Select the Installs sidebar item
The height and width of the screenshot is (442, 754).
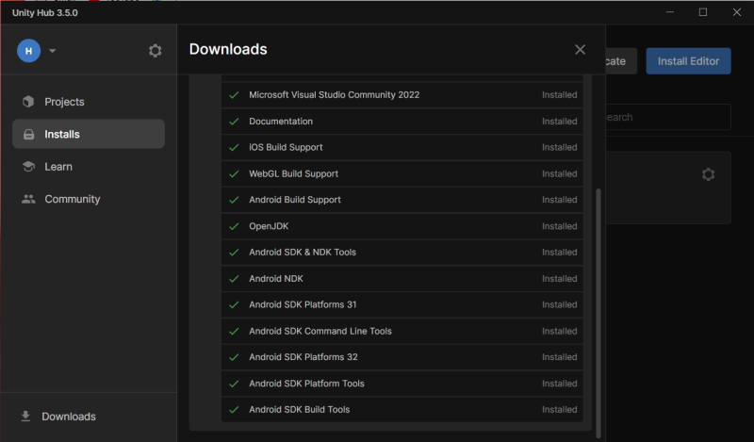(89, 134)
